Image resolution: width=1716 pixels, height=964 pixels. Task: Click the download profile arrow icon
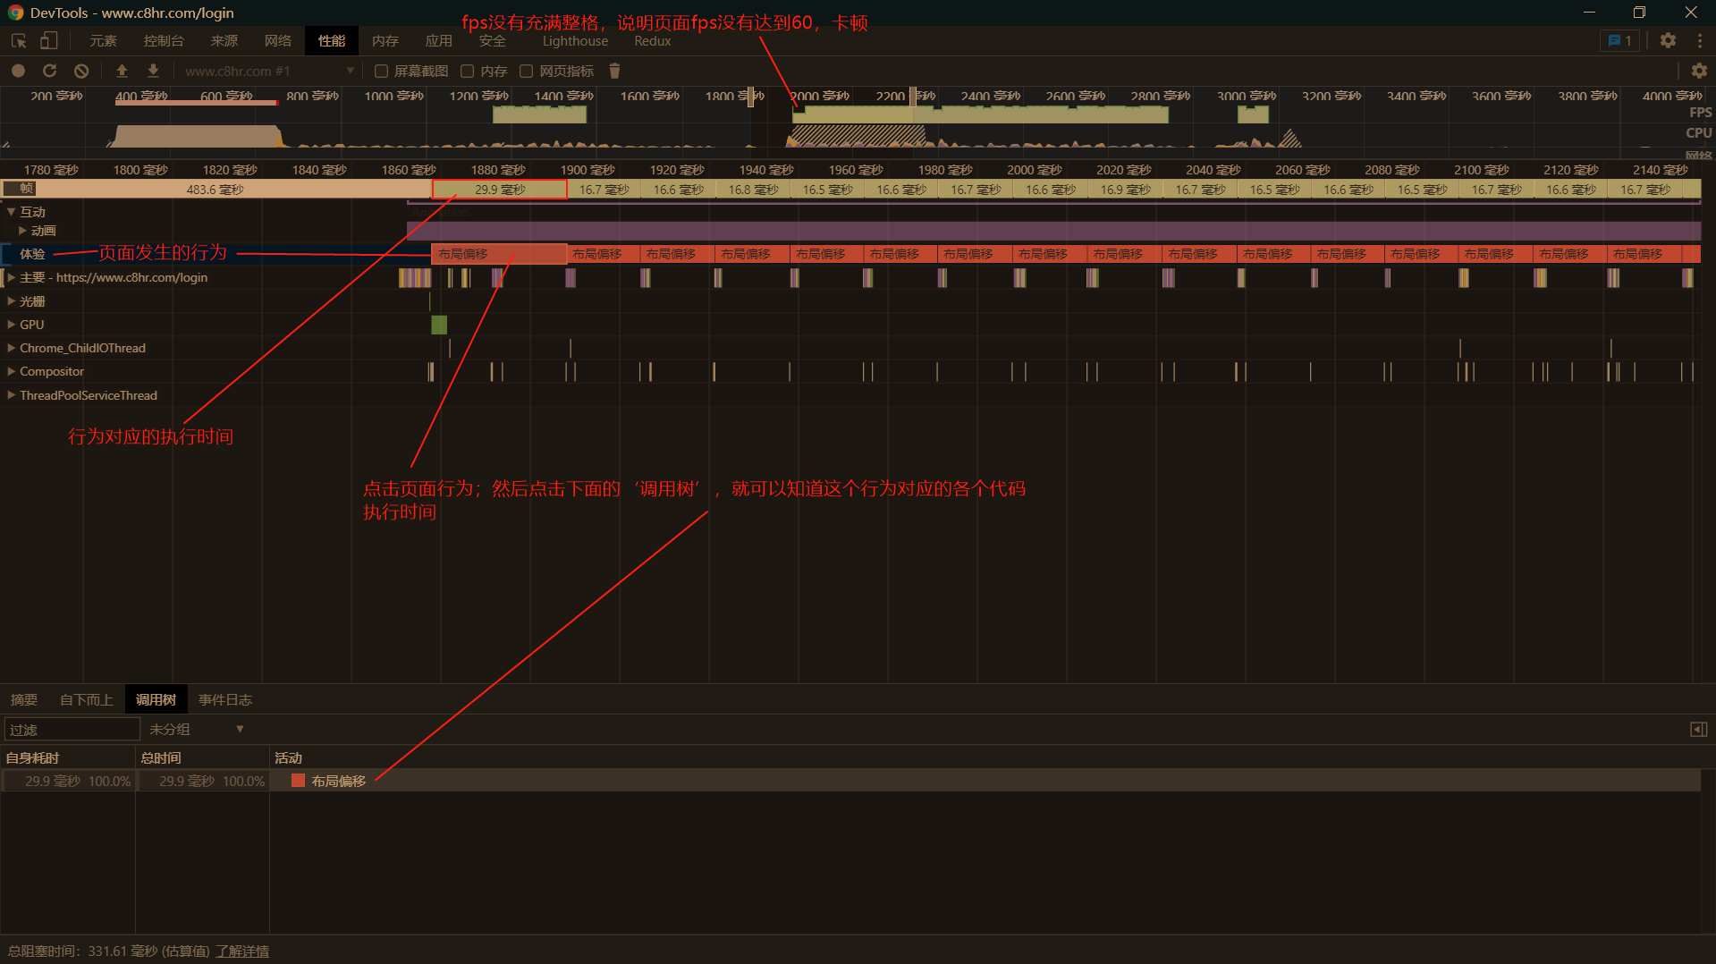153,71
